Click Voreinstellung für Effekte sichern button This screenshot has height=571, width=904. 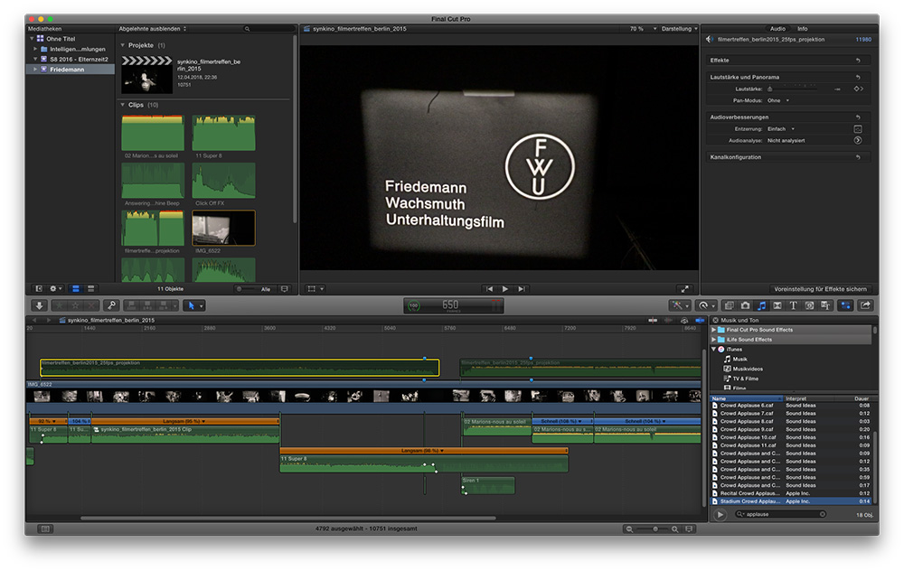(x=820, y=289)
